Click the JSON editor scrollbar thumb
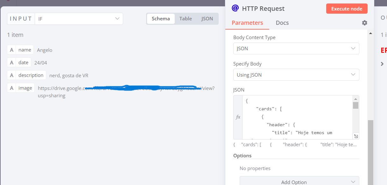 coord(355,105)
